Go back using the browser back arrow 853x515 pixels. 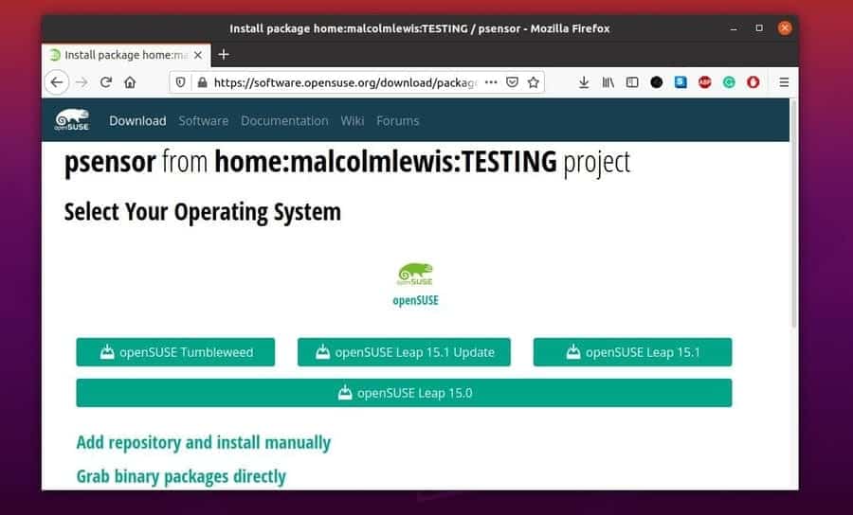57,82
